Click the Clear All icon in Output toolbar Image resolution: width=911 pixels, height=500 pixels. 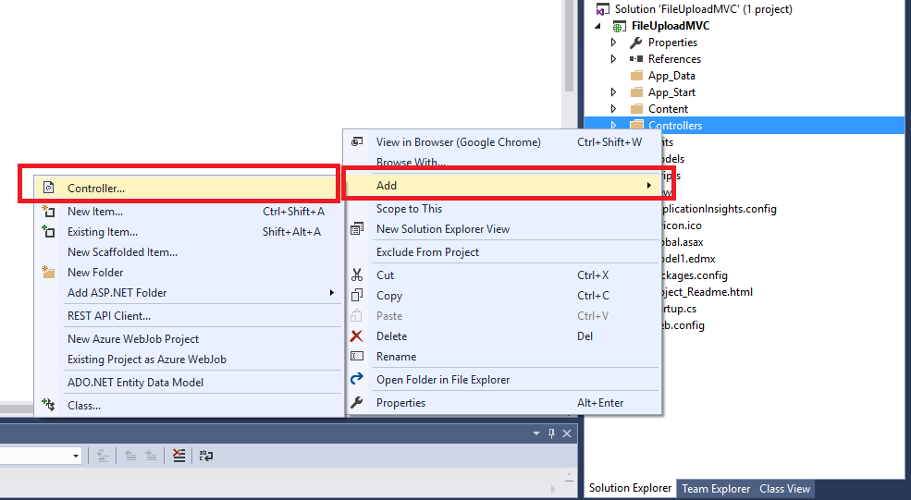pos(179,456)
